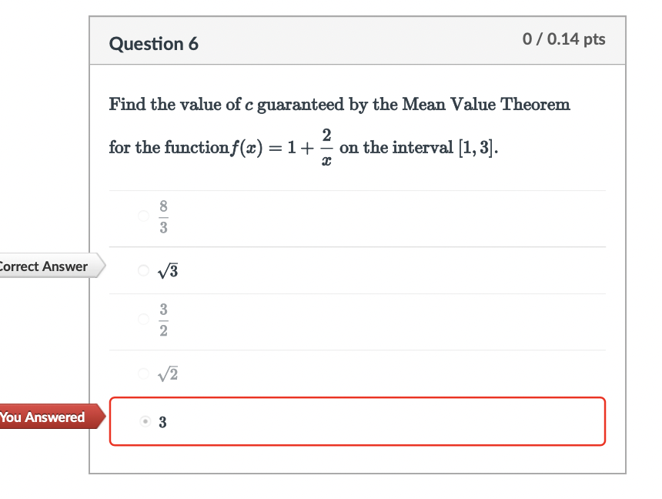Select the radio button for answer 8/3
The width and height of the screenshot is (662, 499).
coord(143,216)
